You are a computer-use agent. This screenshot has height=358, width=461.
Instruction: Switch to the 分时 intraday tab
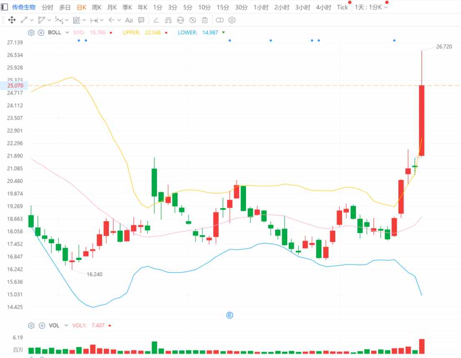point(47,7)
